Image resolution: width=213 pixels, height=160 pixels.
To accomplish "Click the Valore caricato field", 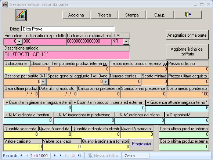I will [23, 147].
